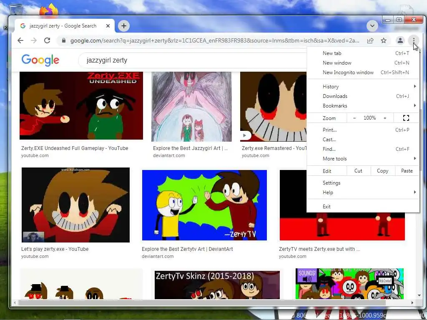Bookmark this page with the star icon
The width and height of the screenshot is (427, 320).
(384, 40)
